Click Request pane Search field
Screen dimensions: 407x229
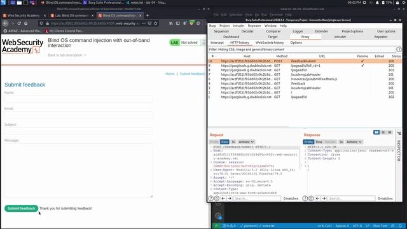pyautogui.click(x=257, y=198)
